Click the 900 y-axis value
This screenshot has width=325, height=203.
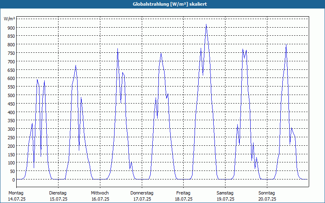coord(11,28)
